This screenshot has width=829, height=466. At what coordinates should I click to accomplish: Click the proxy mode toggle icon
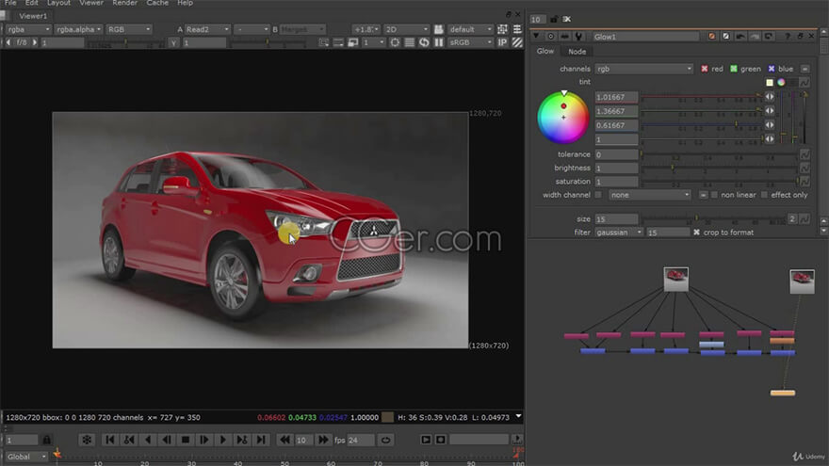(352, 42)
